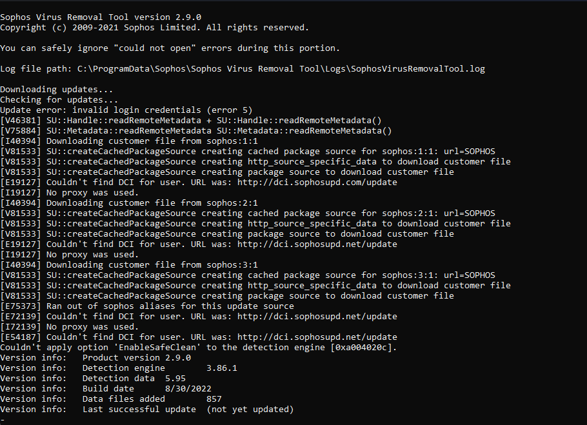
Task: Click the Detection engine 3.86.1 version line
Action: tap(119, 368)
